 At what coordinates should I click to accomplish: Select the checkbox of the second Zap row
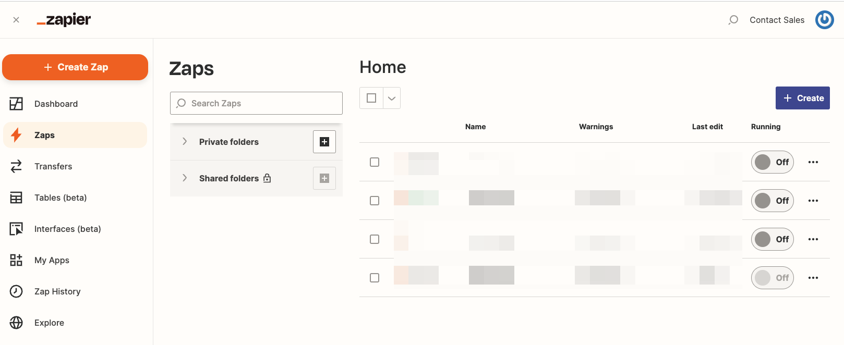[375, 201]
